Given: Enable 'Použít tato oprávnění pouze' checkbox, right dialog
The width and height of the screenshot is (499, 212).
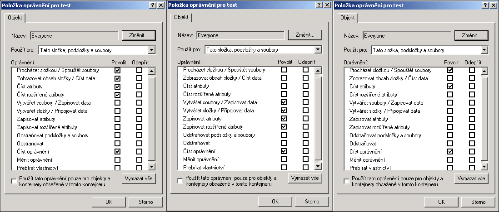Looking at the screenshot, I should click(346, 181).
